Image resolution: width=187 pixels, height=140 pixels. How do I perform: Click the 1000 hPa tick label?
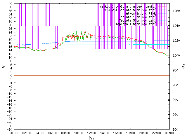[176, 55]
